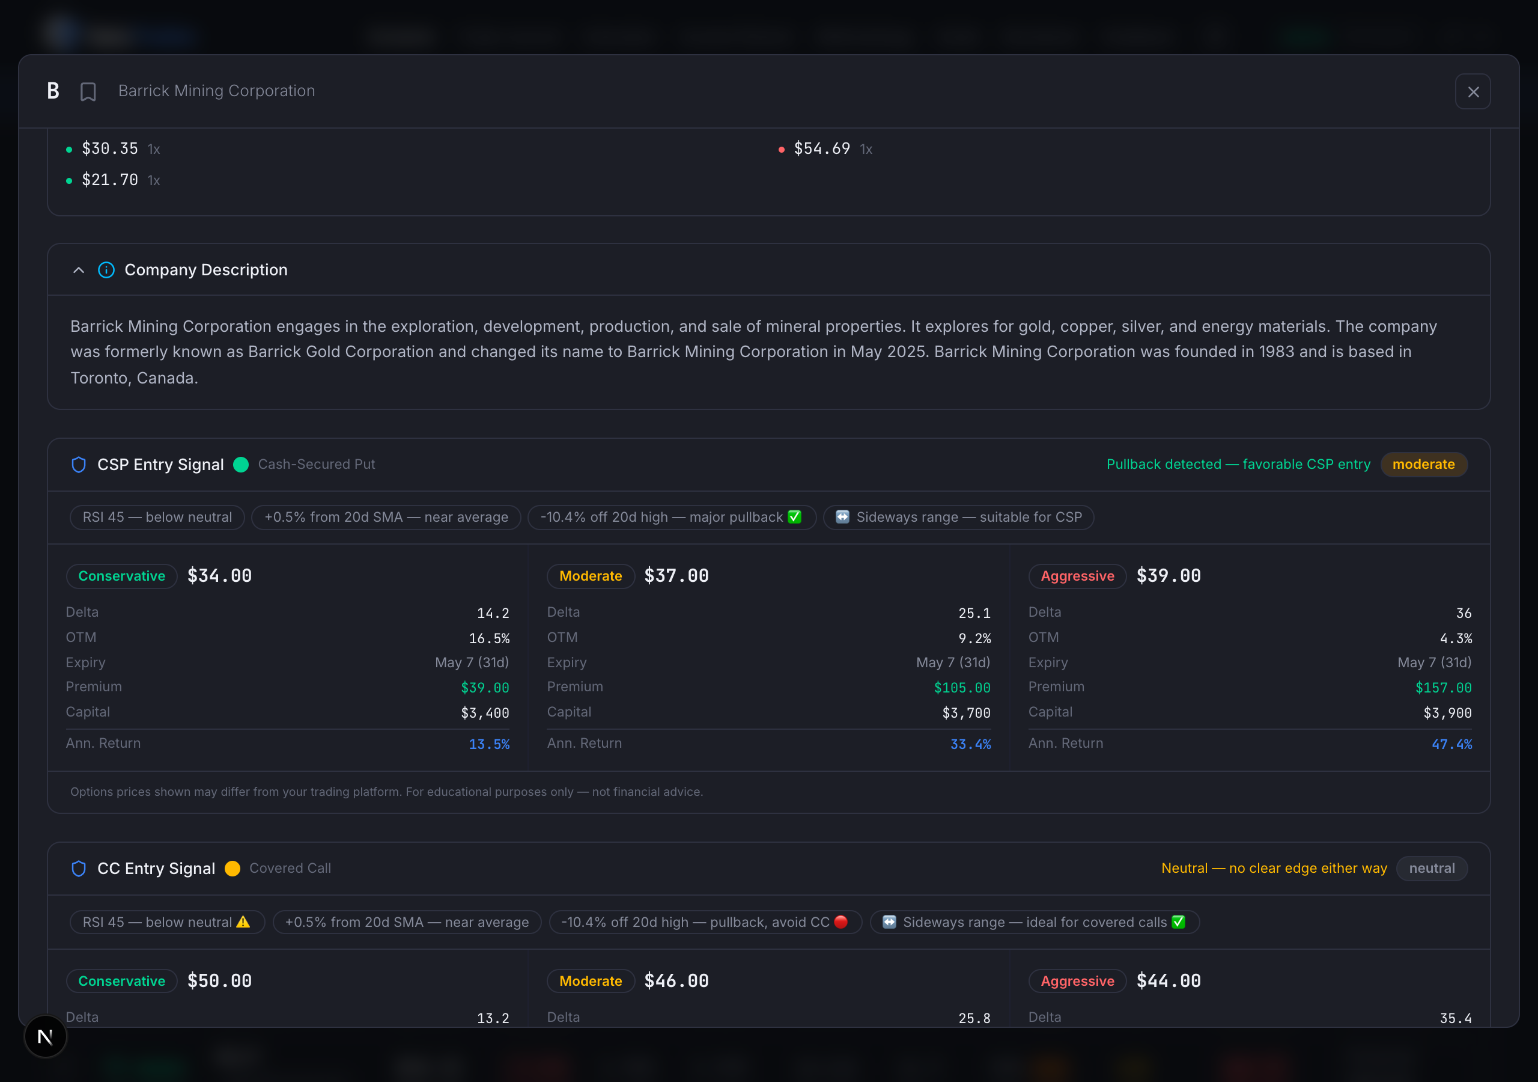The height and width of the screenshot is (1082, 1538).
Task: Click the bookmark icon next to ticker B
Action: tap(88, 91)
